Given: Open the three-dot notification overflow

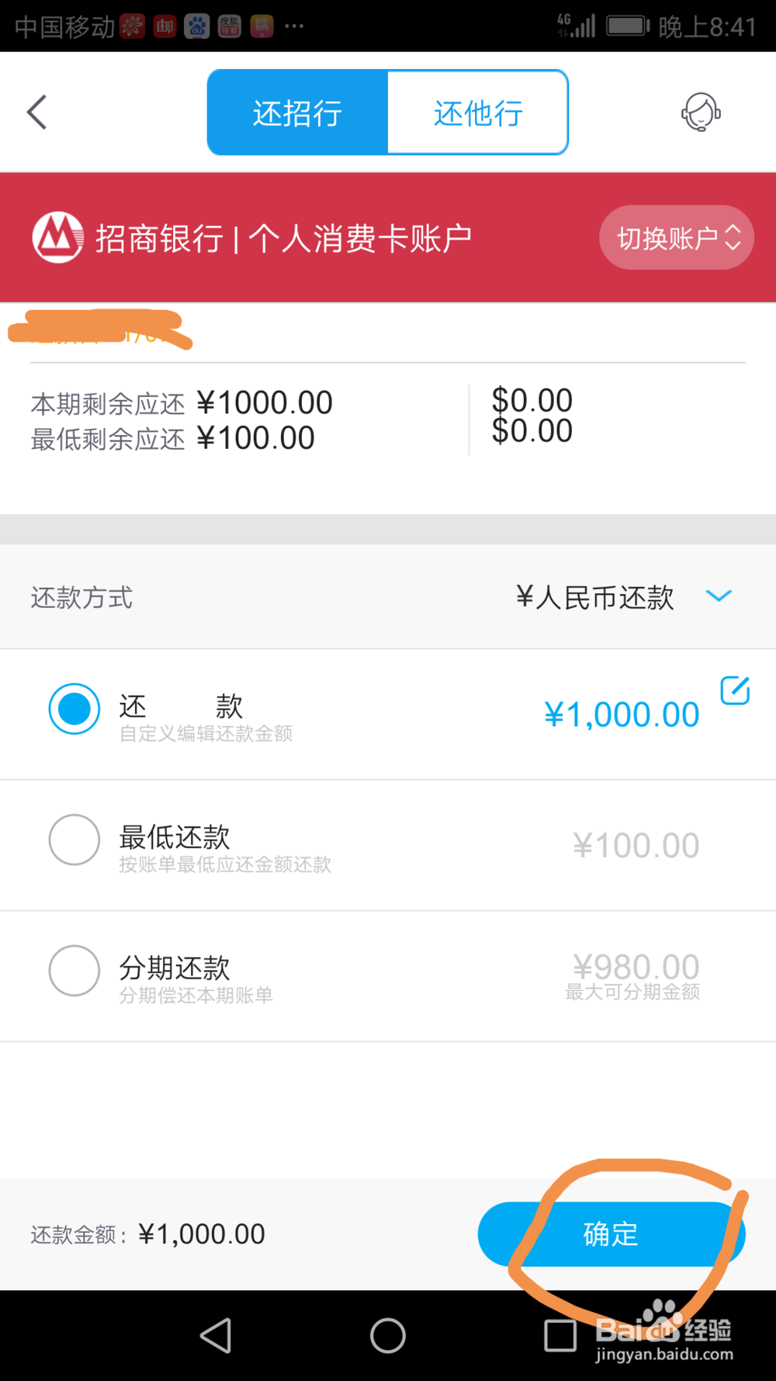Looking at the screenshot, I should click(x=294, y=26).
